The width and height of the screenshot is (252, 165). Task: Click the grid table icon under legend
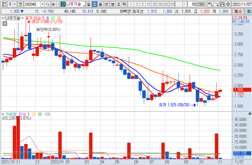pos(5,24)
